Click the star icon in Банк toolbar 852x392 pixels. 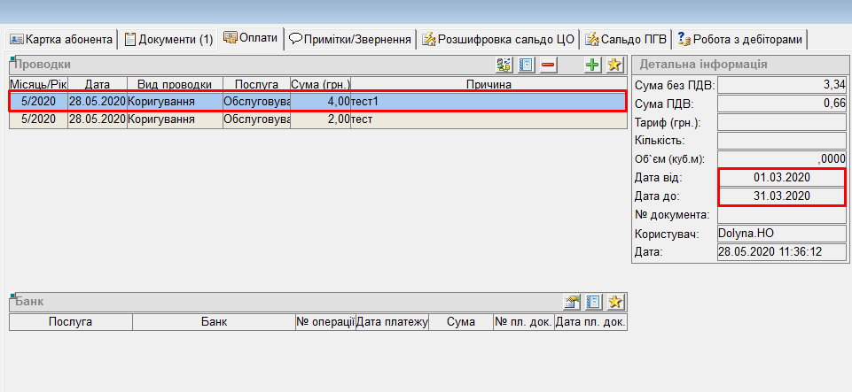pos(615,303)
